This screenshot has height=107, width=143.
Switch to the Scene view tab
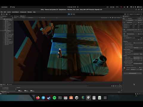coord(17,16)
